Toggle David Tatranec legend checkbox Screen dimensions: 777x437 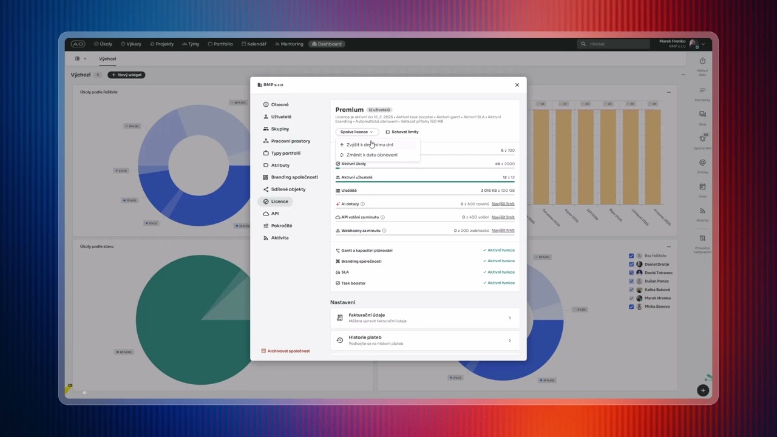point(631,273)
